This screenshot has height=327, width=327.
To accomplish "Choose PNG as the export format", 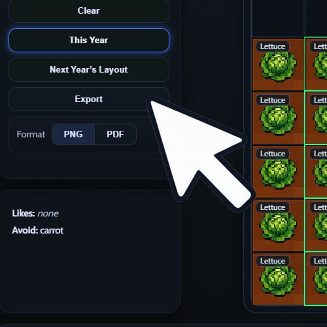I will pos(73,134).
